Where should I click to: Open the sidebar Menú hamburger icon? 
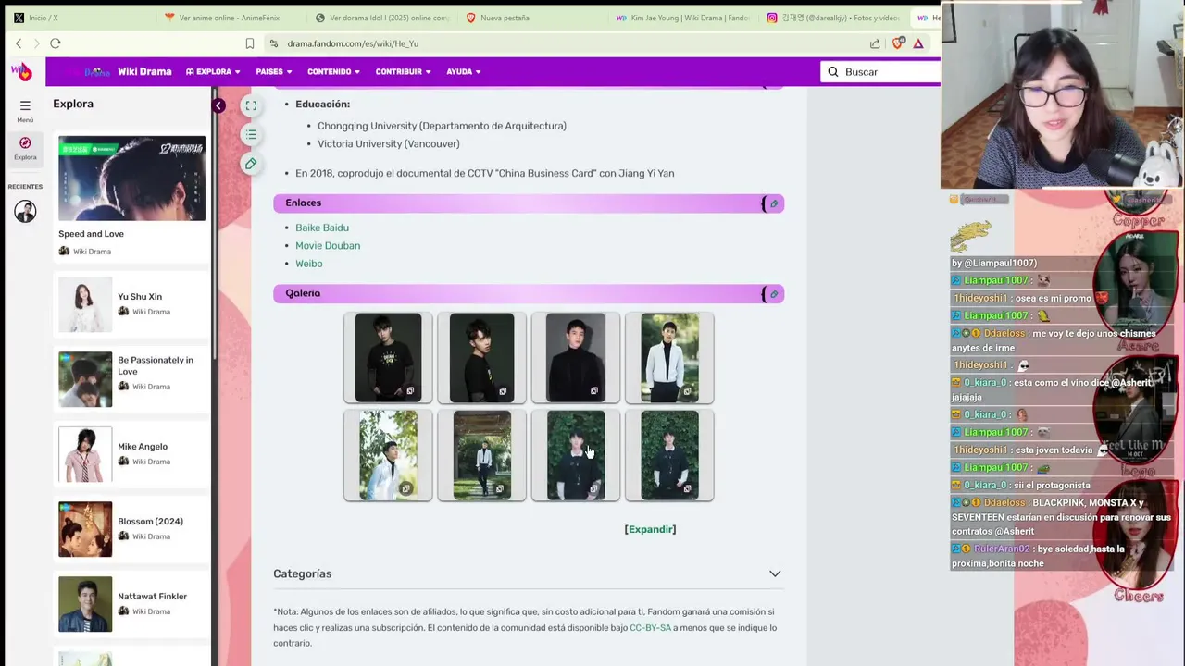click(x=25, y=110)
